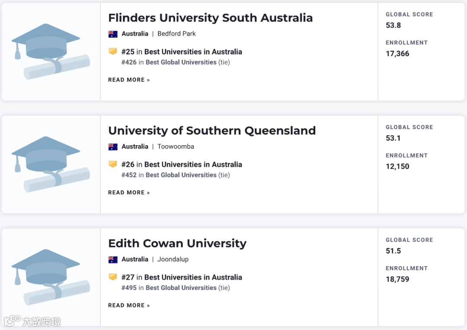Image resolution: width=467 pixels, height=330 pixels.
Task: Click gold badge next to #26 ranking
Action: [x=113, y=164]
